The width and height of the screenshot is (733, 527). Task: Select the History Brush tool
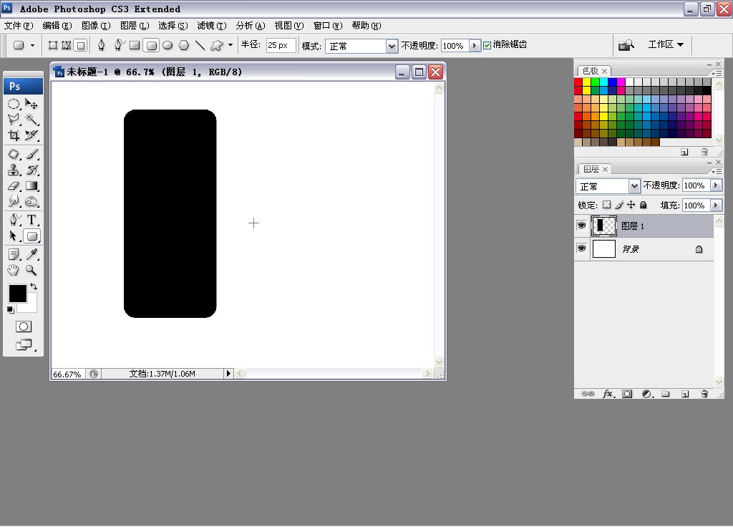tap(31, 170)
